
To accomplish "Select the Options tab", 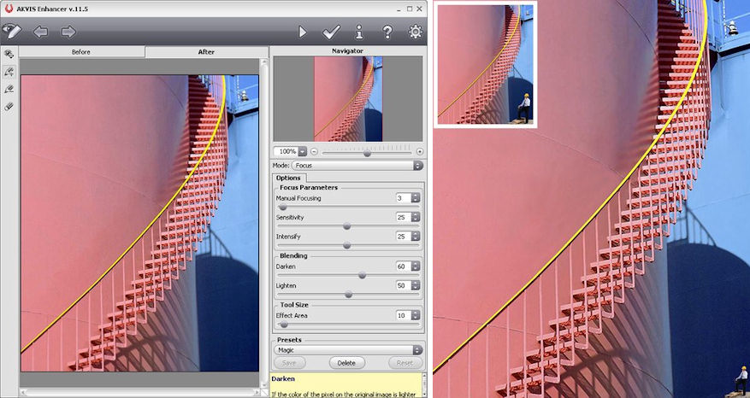I will tap(288, 178).
